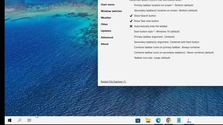Launch Microsoft Store from taskbar
The width and height of the screenshot is (223, 125).
(138, 120)
